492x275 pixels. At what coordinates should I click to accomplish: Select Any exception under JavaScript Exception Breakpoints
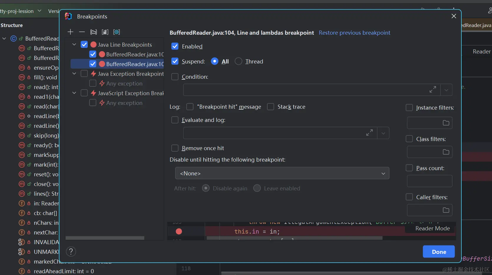click(x=124, y=103)
